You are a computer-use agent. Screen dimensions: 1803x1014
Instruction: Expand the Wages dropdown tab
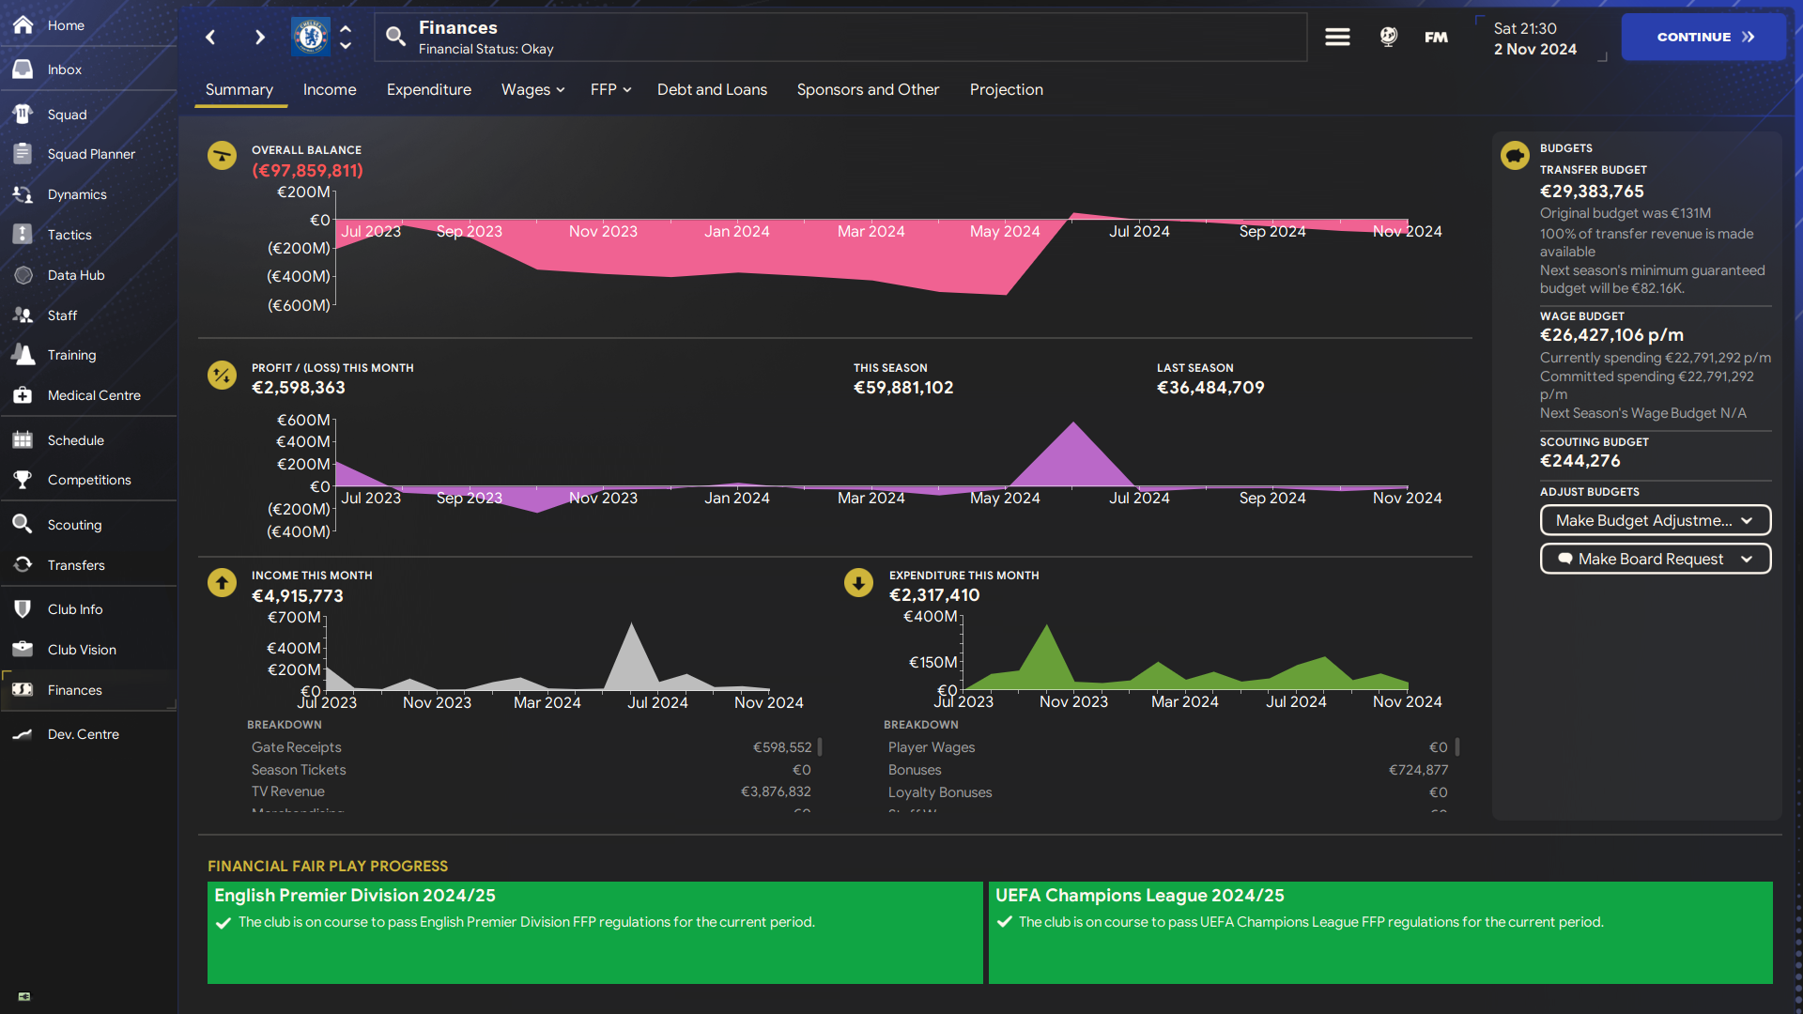pyautogui.click(x=532, y=89)
